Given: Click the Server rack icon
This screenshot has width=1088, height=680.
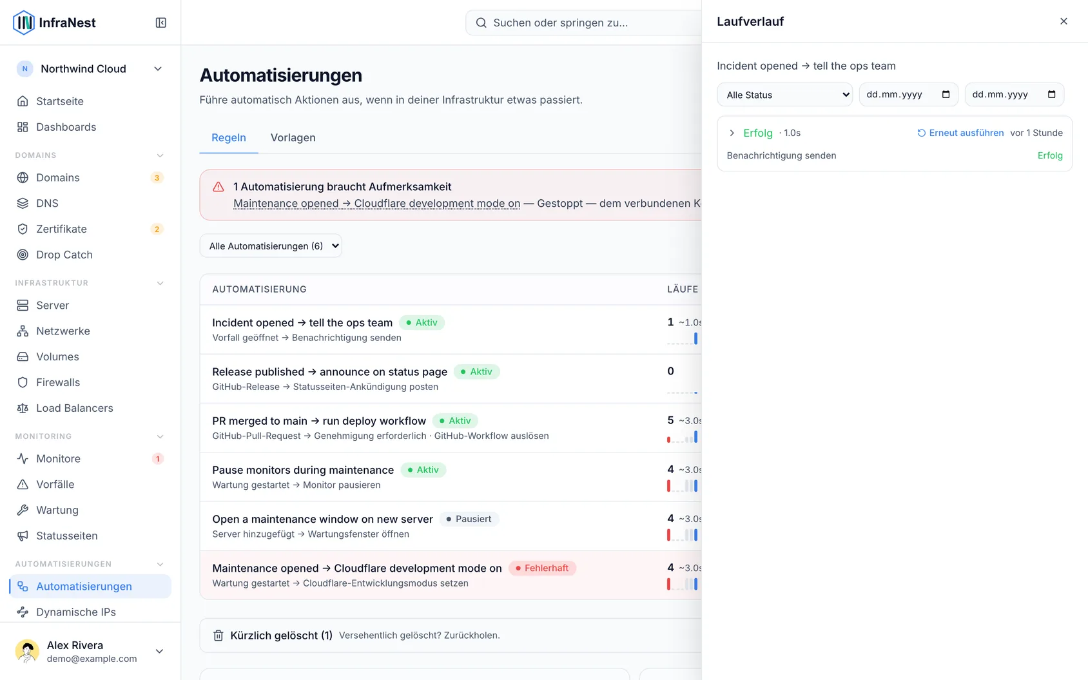Looking at the screenshot, I should pos(23,305).
